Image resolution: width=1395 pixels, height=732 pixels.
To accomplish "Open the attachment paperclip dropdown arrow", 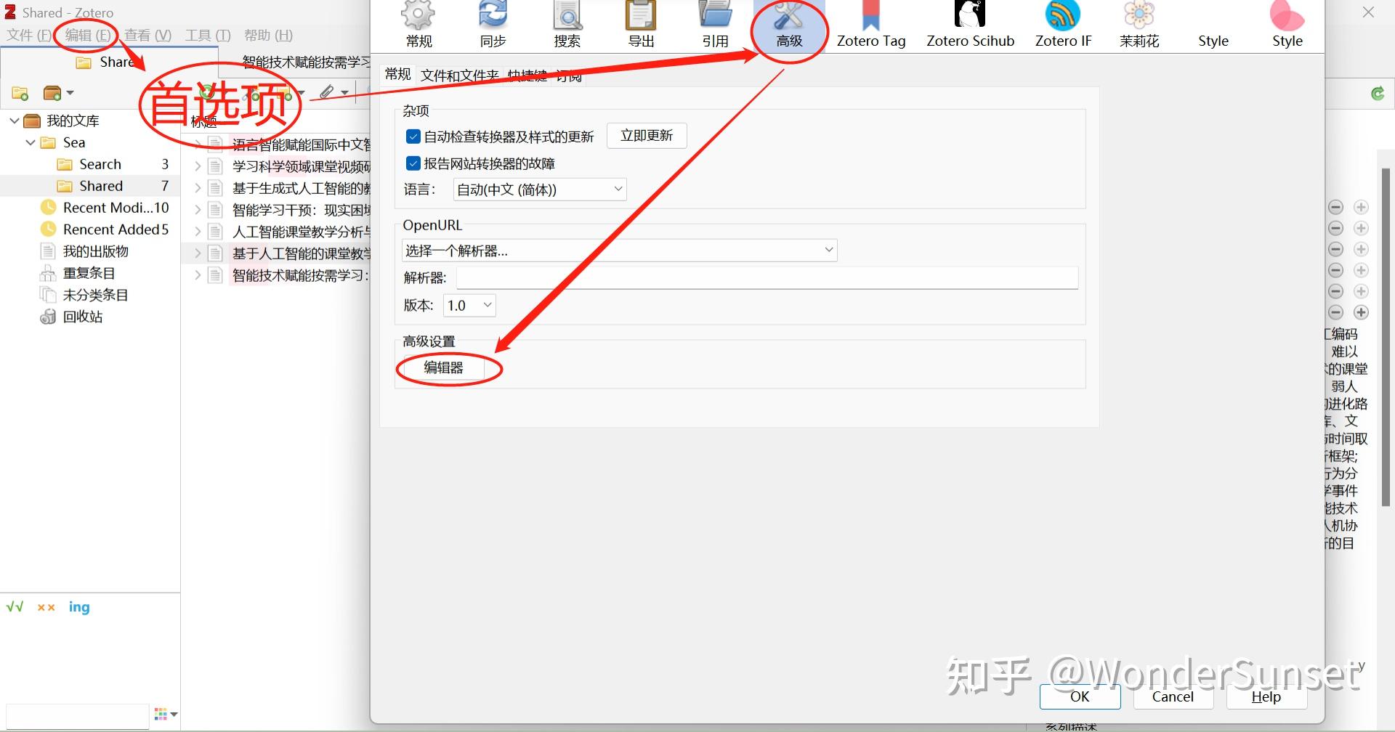I will pyautogui.click(x=344, y=93).
